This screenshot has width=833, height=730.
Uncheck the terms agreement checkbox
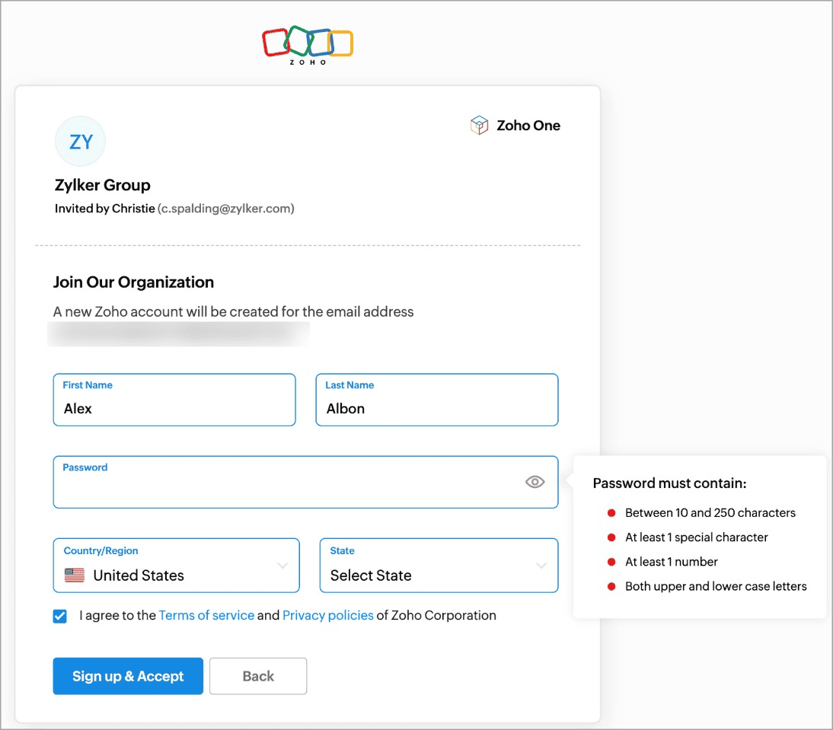(60, 616)
